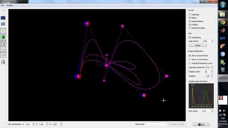Click the grey taskbar icon below the Qt icon
This screenshot has width=228, height=128.
(x=223, y=70)
